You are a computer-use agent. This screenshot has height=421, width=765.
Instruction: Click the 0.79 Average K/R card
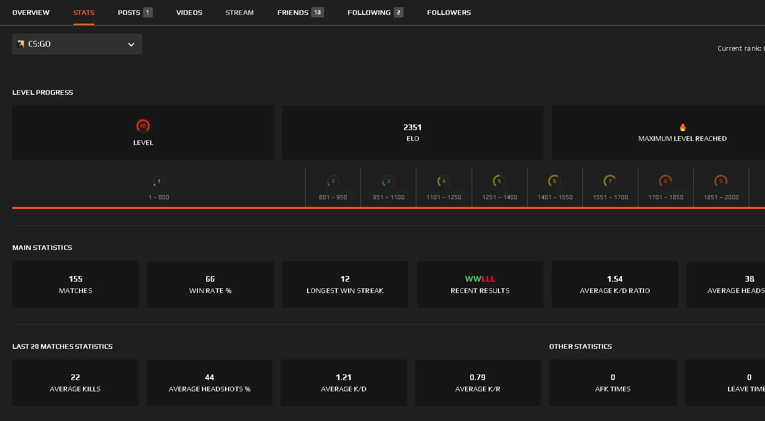tap(478, 383)
